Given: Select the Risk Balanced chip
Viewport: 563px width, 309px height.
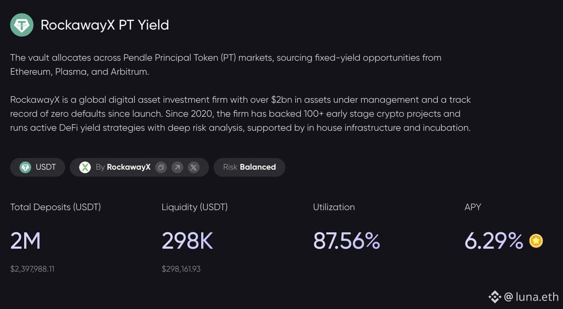Looking at the screenshot, I should [x=249, y=167].
